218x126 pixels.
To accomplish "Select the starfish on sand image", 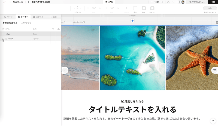I will click(192, 58).
